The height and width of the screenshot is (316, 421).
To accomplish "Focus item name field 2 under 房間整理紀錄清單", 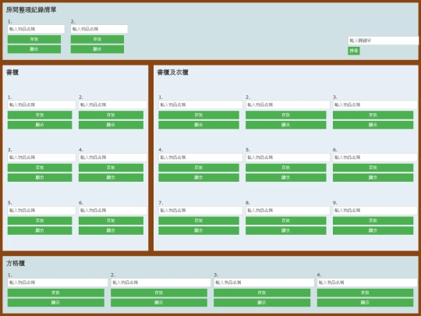I will (99, 29).
